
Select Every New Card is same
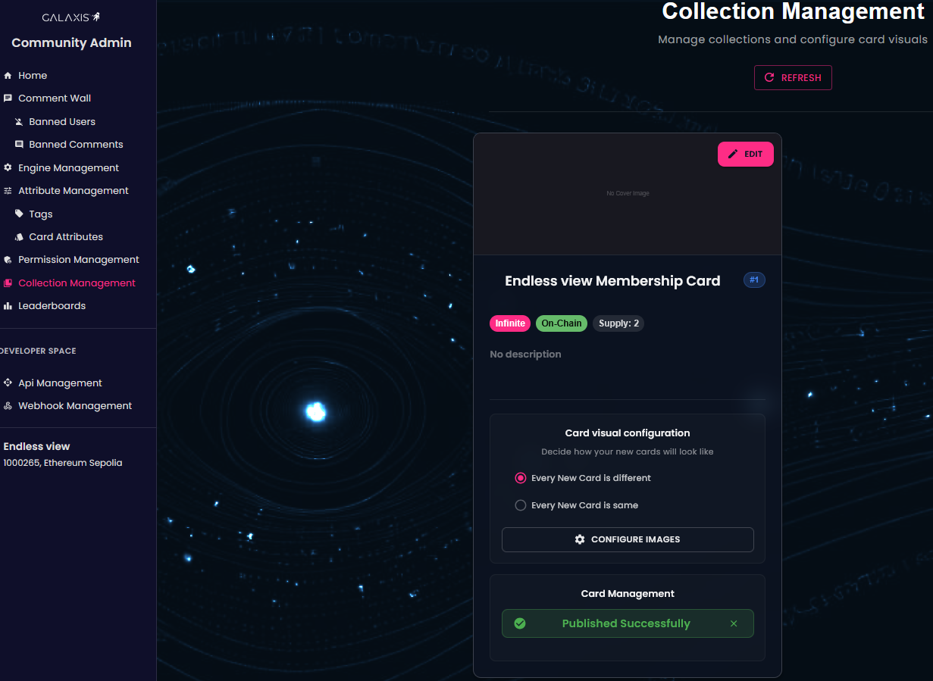tap(521, 505)
